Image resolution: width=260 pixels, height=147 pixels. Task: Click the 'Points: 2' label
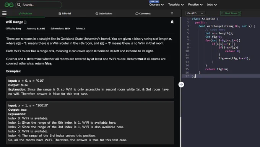pos(80,29)
